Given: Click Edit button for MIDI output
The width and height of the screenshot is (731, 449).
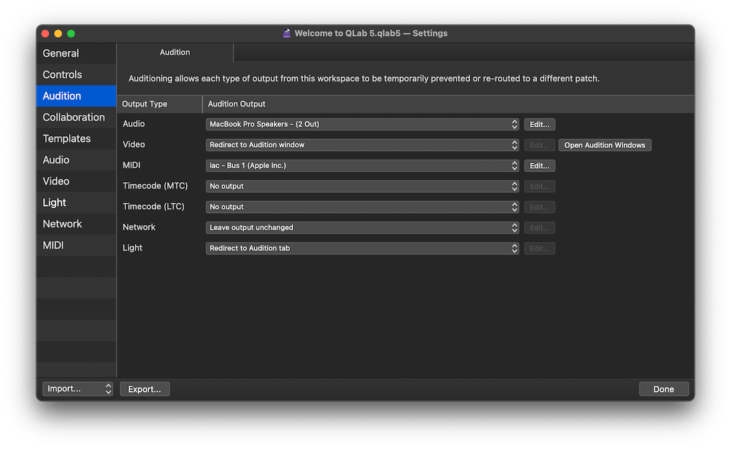Looking at the screenshot, I should click(539, 165).
